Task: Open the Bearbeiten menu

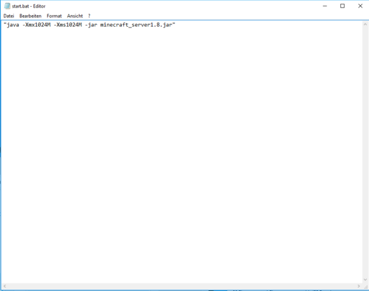Action: (x=31, y=16)
